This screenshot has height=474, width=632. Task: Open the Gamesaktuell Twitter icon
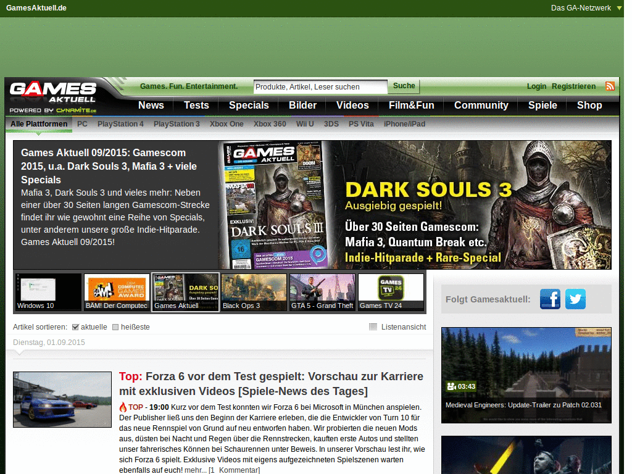click(576, 299)
